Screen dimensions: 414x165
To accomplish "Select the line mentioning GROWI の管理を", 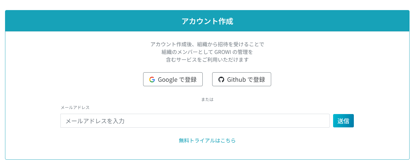I will click(x=207, y=52).
